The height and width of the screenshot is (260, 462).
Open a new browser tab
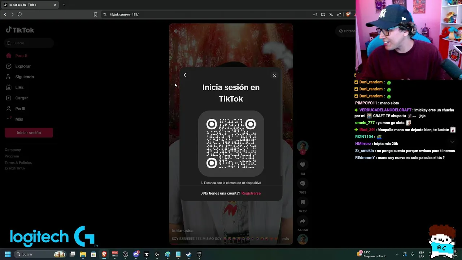(64, 5)
